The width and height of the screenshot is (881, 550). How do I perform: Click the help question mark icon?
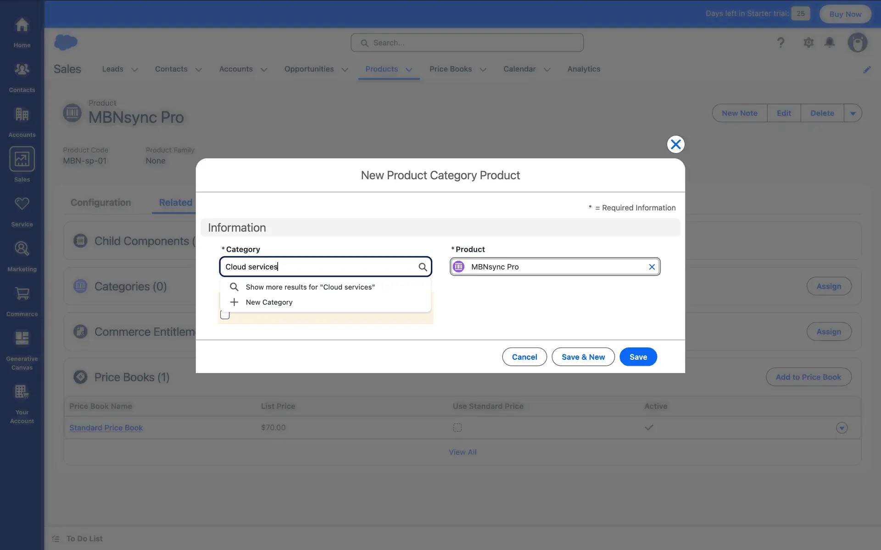(x=781, y=43)
